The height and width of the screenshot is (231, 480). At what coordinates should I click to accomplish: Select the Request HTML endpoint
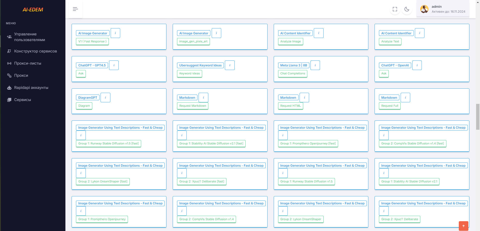(x=291, y=106)
